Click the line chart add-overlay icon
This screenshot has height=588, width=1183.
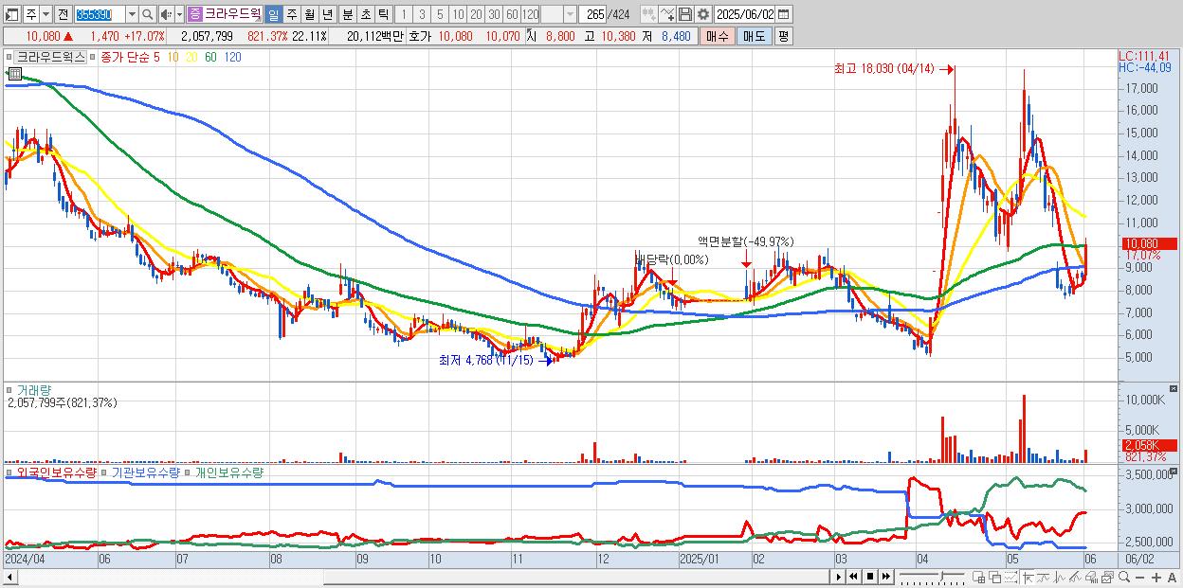pos(666,14)
